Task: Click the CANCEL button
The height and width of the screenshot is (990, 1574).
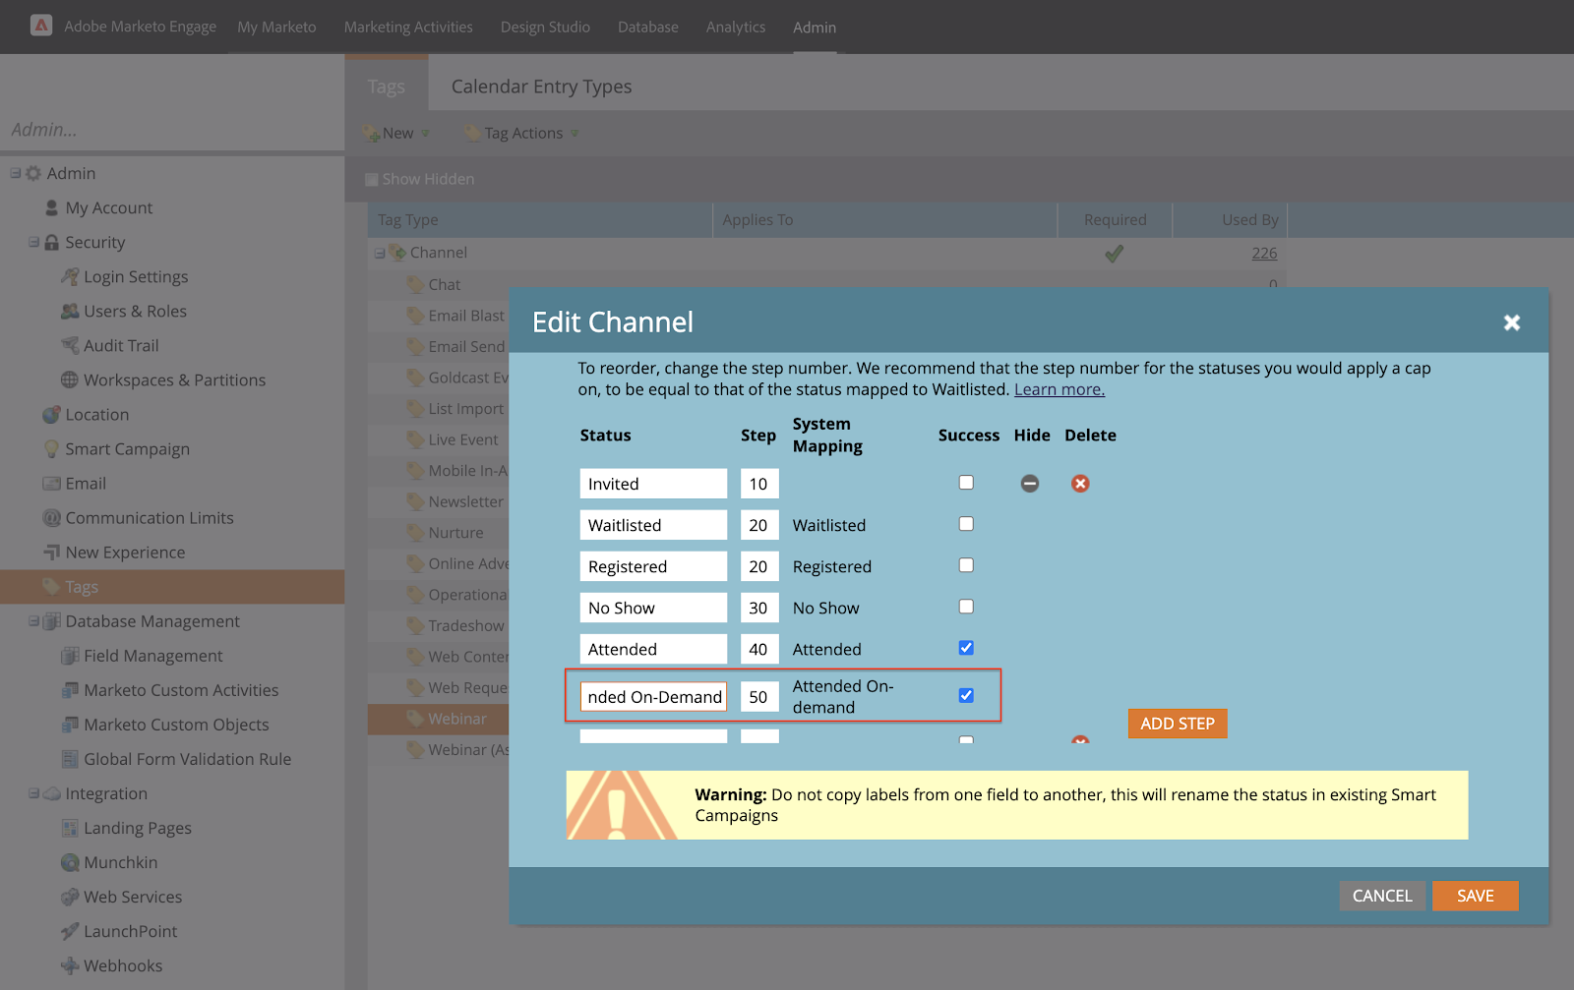Action: 1382,896
